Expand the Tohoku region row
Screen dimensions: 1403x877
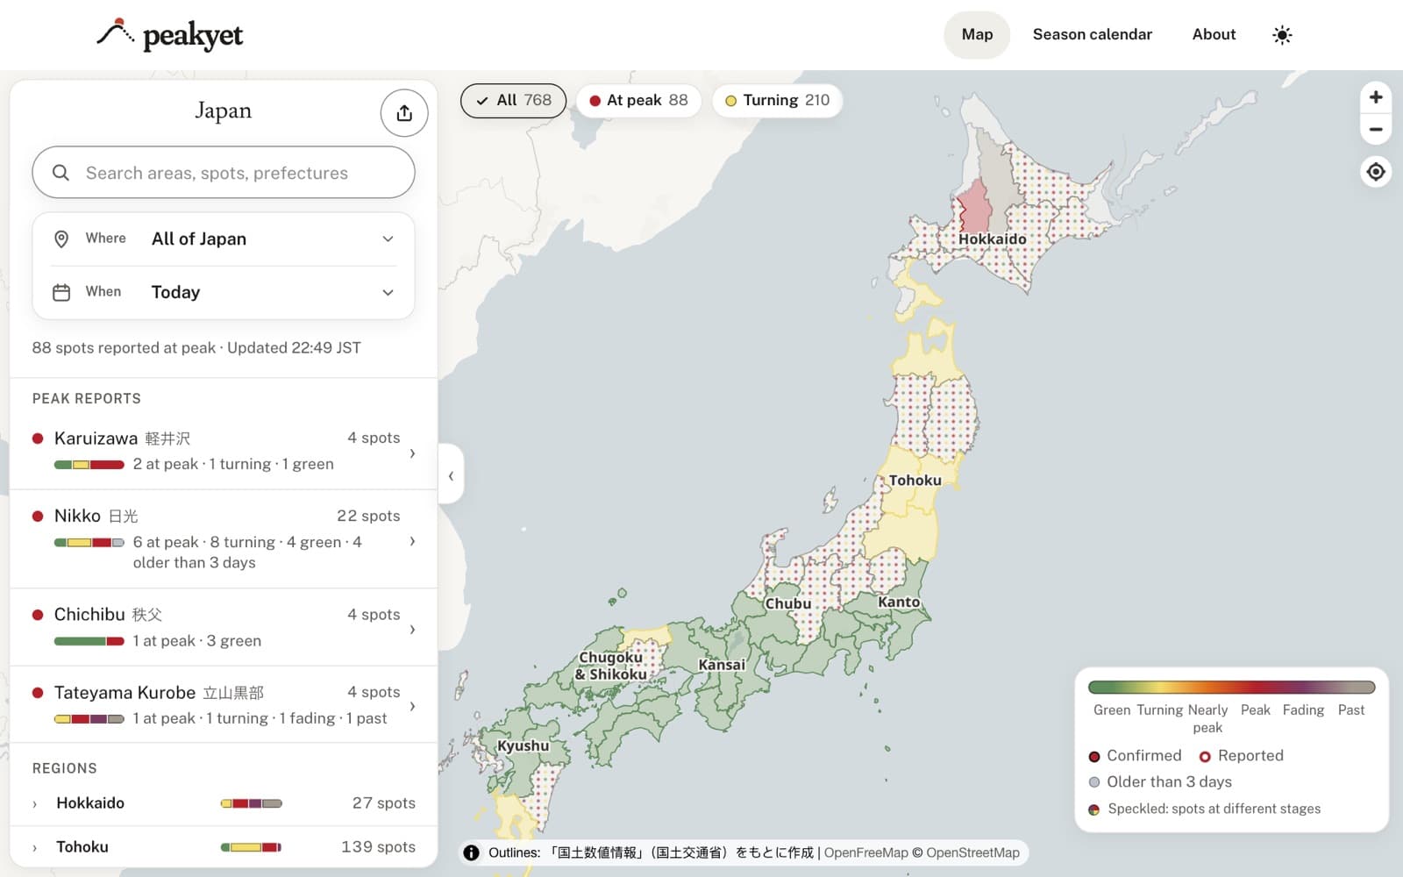click(224, 847)
